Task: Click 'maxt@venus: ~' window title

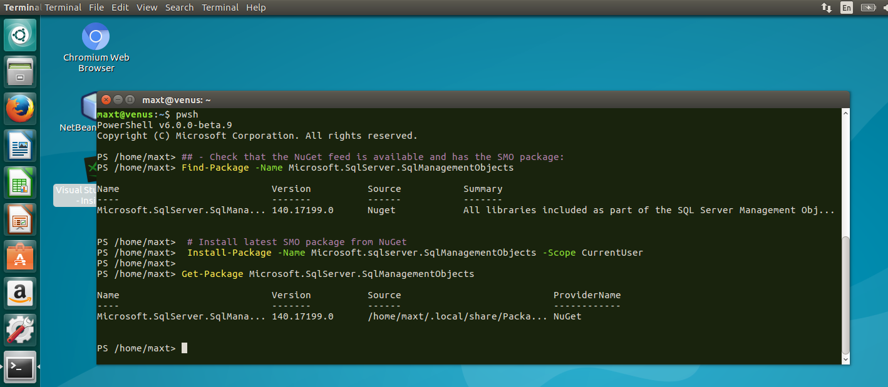Action: 177,100
